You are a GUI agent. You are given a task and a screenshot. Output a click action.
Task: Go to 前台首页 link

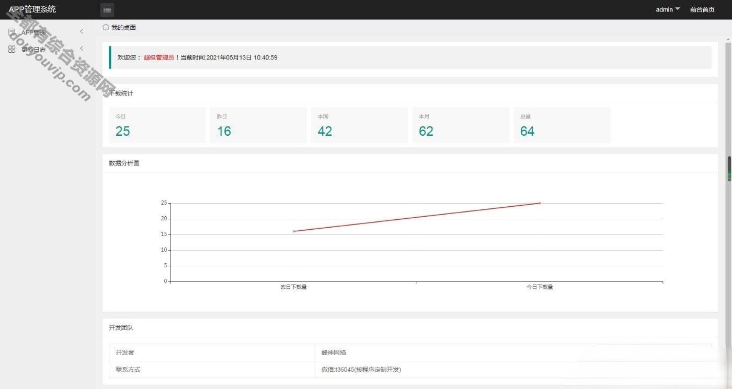click(702, 9)
